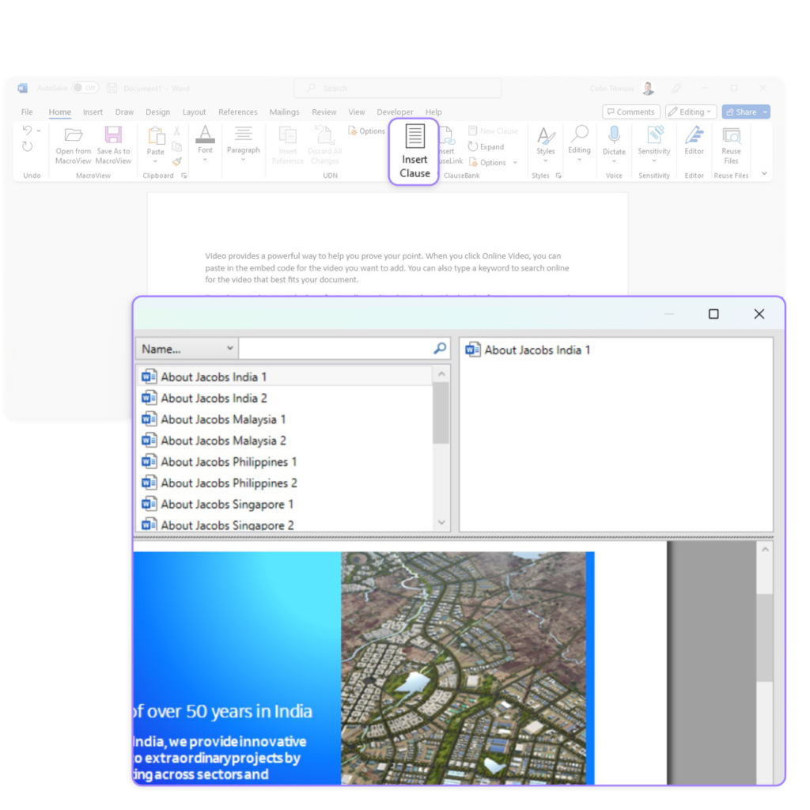The height and width of the screenshot is (810, 810).
Task: Click the Insert Reference icon
Action: click(x=288, y=135)
